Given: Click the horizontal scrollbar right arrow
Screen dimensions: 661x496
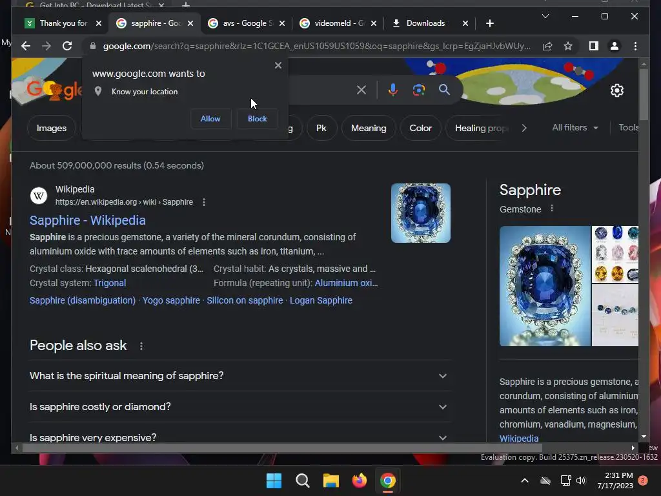Looking at the screenshot, I should pyautogui.click(x=633, y=448).
